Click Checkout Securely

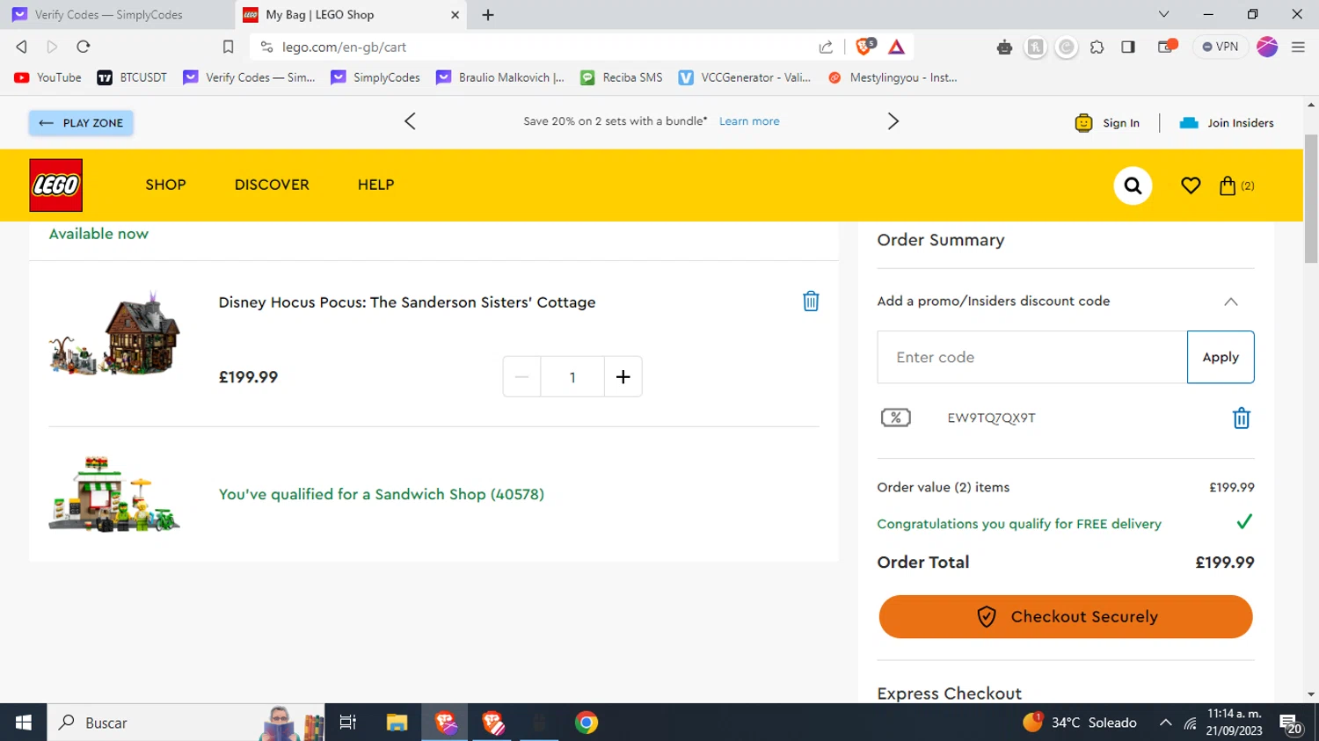(1066, 616)
